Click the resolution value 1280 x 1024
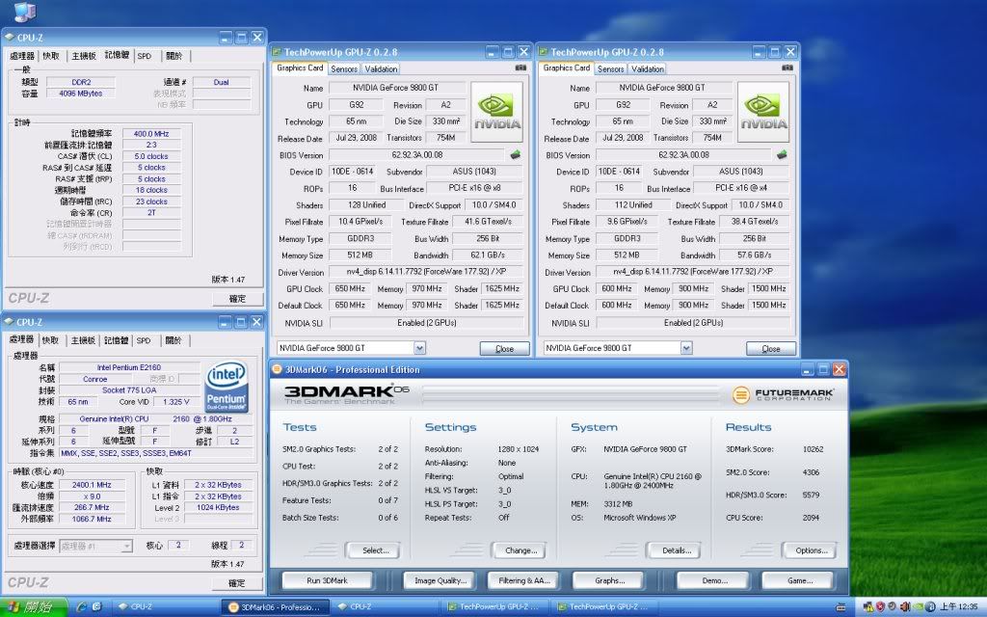The width and height of the screenshot is (987, 617). (x=518, y=449)
